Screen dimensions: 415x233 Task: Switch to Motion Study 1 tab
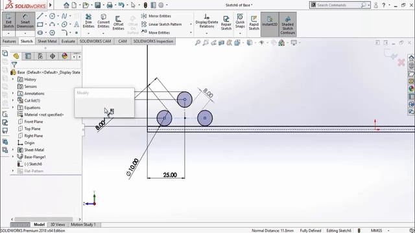(x=83, y=225)
